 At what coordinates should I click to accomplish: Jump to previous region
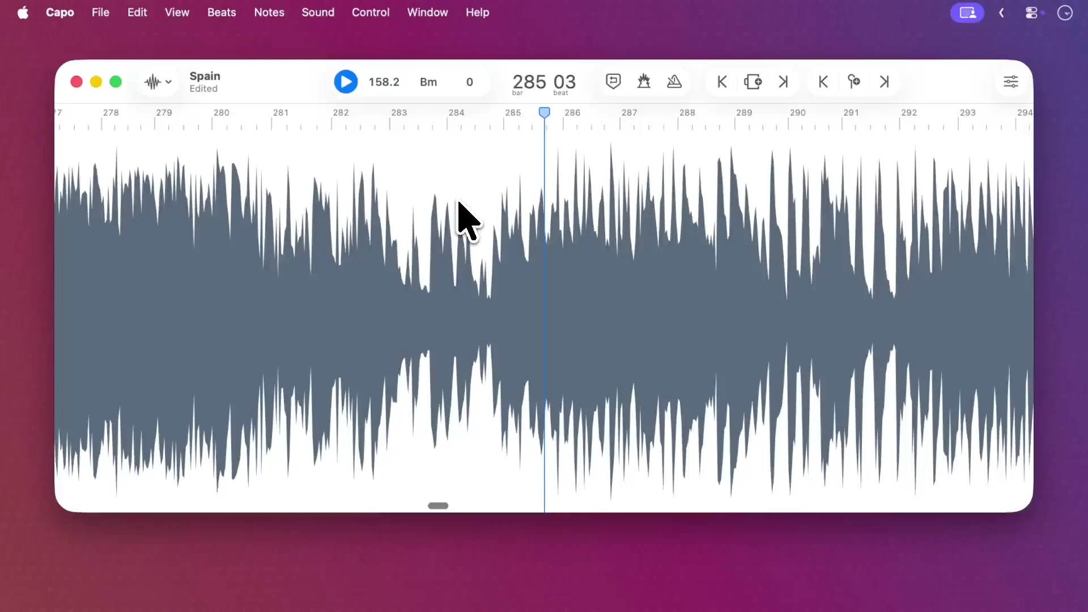(x=722, y=82)
